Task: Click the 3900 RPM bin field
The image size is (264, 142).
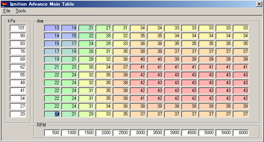Action: coord(172,133)
